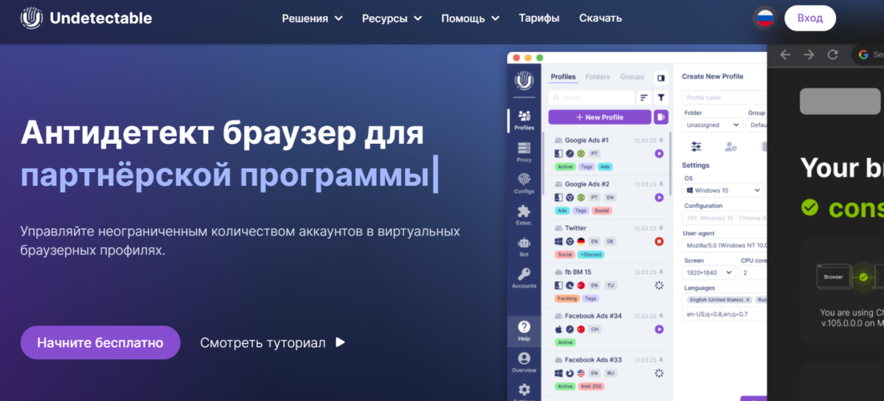Click the loading spinner on fb BM 15
The image size is (884, 401).
(659, 285)
